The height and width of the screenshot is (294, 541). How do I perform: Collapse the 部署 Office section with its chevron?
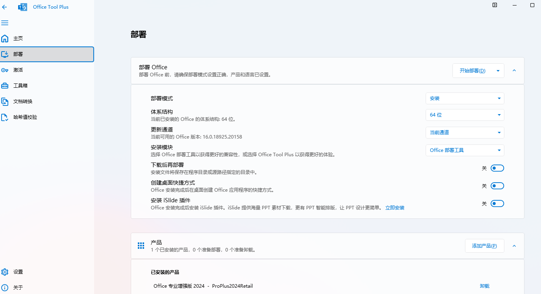click(514, 70)
